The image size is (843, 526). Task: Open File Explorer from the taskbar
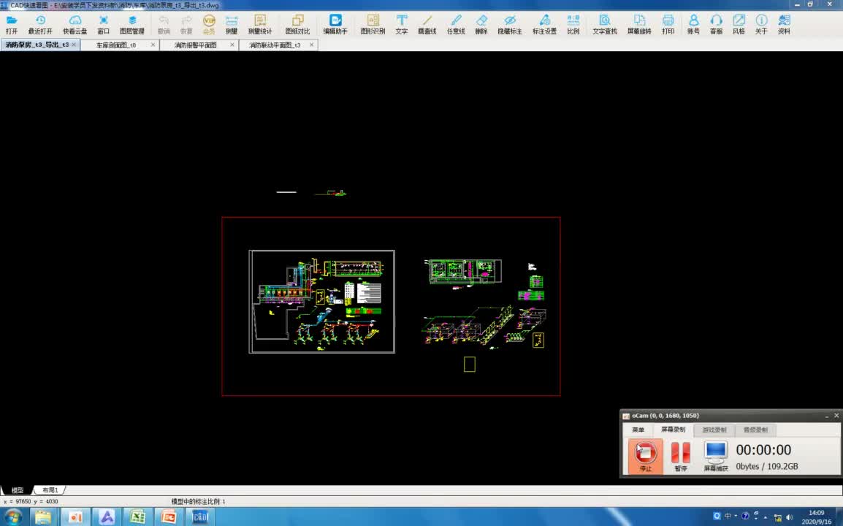43,517
